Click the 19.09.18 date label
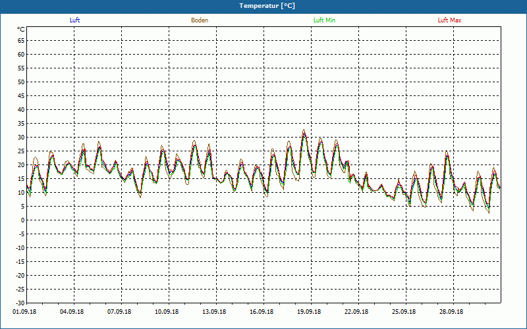Viewport: 527px width, 329px height. tap(309, 312)
